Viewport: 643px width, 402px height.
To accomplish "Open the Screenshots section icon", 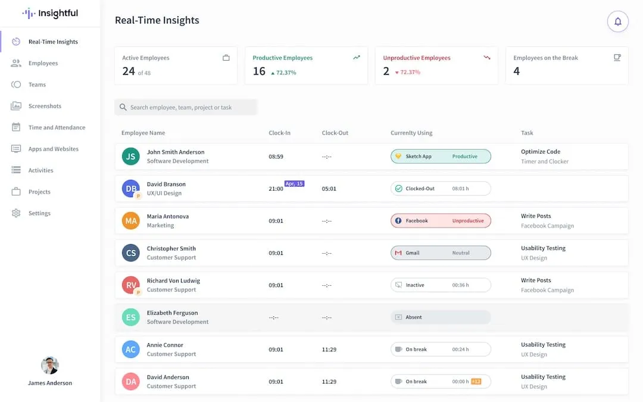I will click(16, 105).
